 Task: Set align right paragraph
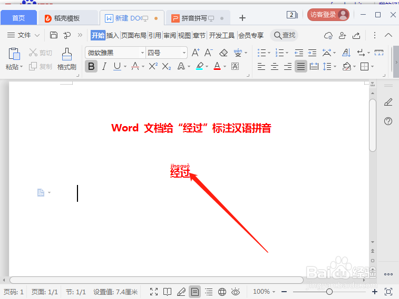[288, 66]
